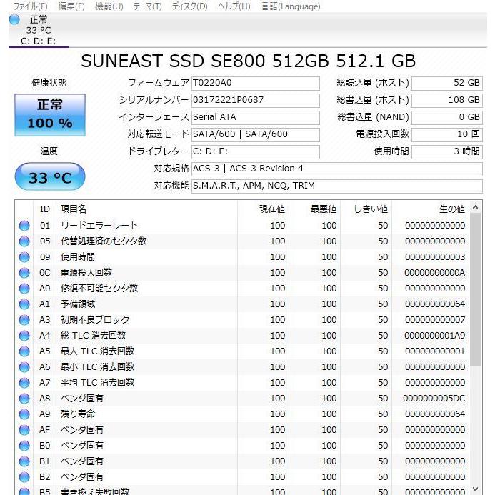
Task: Click status orb for A8 ベンダ固有 row
Action: 24,399
